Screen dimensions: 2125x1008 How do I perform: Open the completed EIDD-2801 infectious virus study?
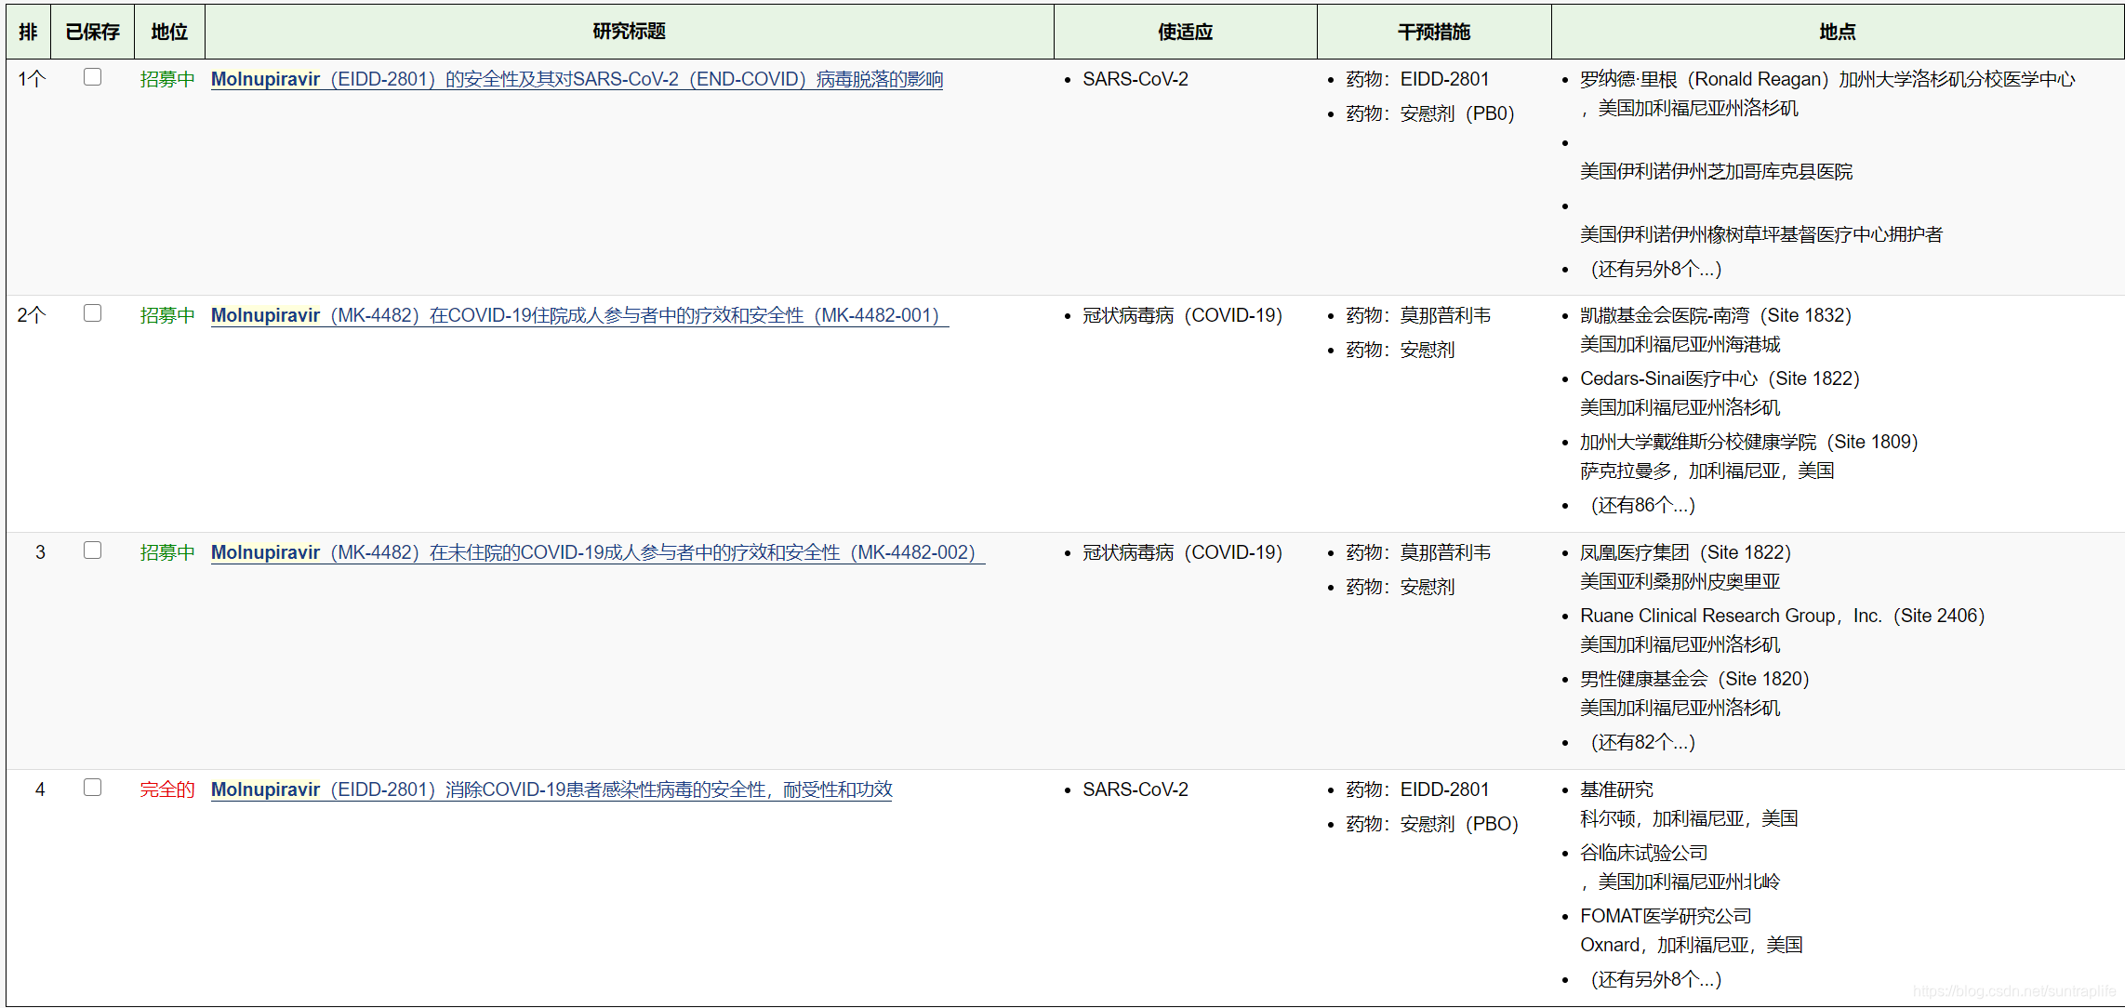tap(551, 790)
